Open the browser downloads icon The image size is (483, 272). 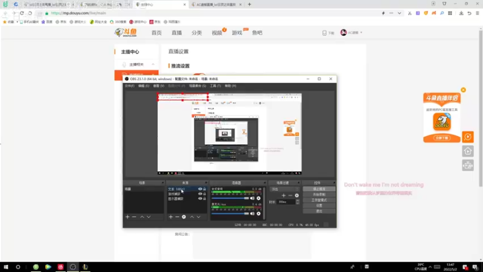(461, 13)
